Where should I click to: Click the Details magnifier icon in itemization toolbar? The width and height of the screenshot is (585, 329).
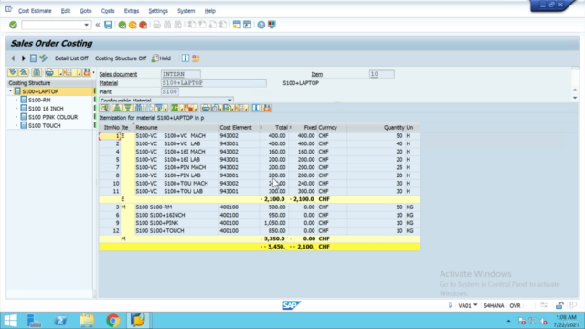pyautogui.click(x=104, y=108)
